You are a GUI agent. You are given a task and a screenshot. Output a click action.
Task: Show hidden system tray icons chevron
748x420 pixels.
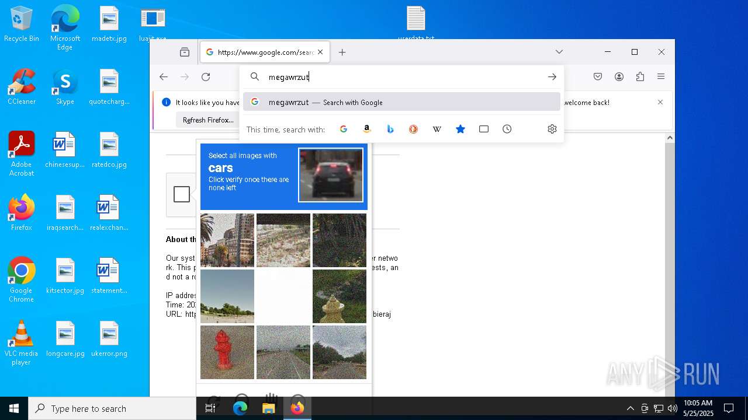pyautogui.click(x=630, y=408)
